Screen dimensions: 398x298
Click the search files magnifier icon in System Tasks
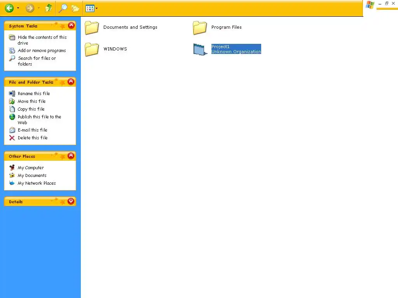point(12,58)
